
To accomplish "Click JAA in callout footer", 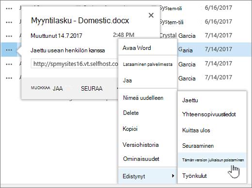I will click(58, 89).
